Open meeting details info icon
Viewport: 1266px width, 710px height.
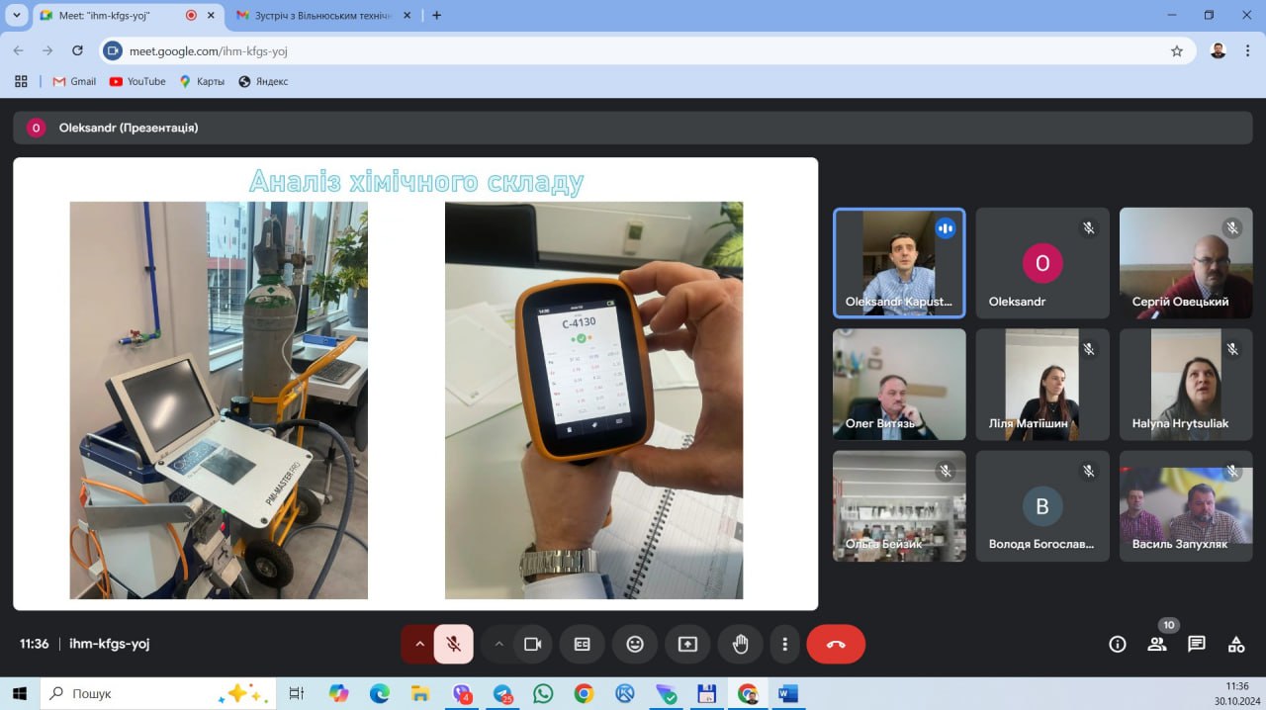click(x=1118, y=644)
